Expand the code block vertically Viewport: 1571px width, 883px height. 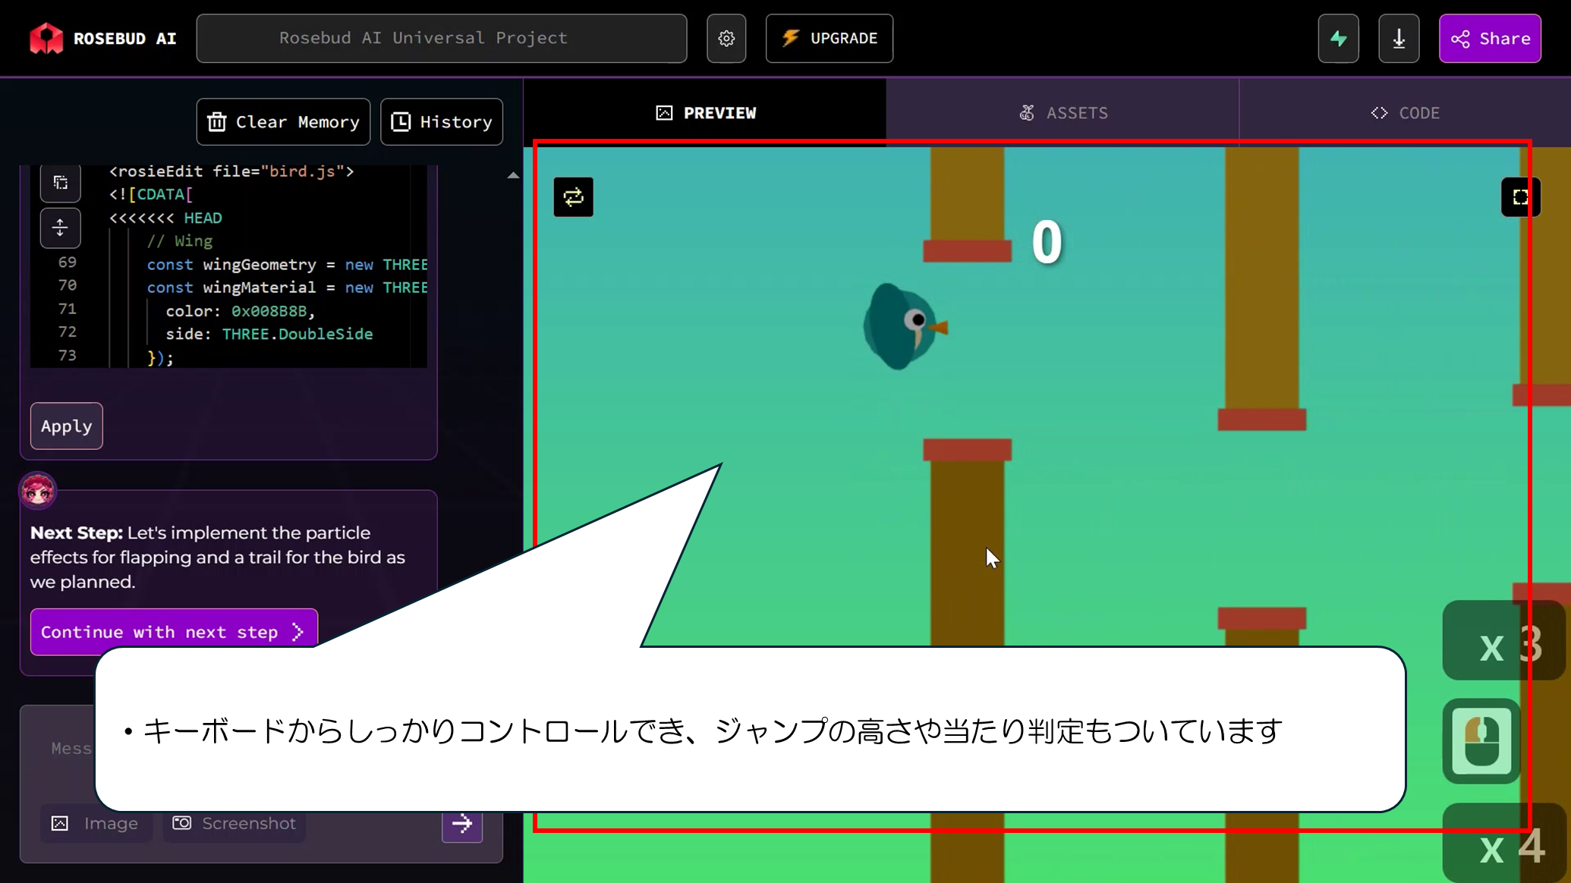(x=61, y=228)
